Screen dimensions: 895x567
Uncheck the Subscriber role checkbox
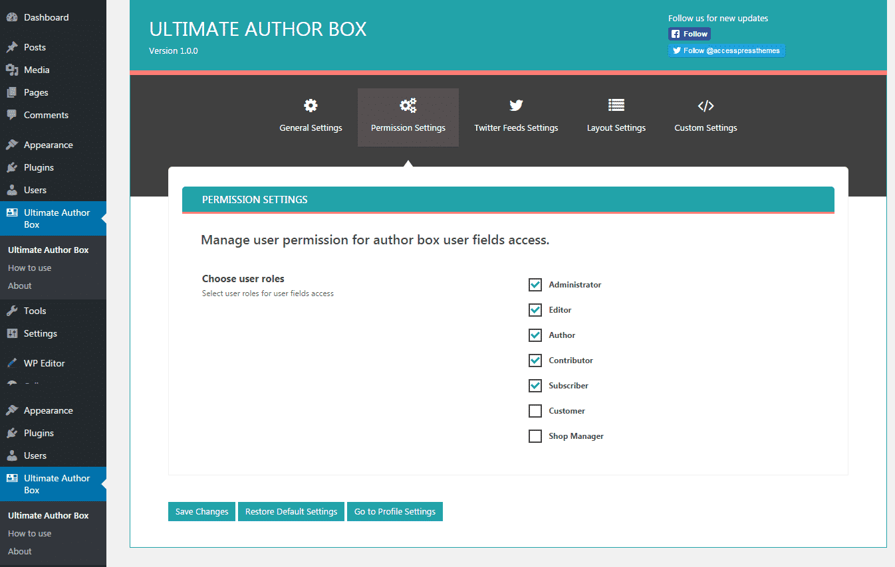(535, 386)
